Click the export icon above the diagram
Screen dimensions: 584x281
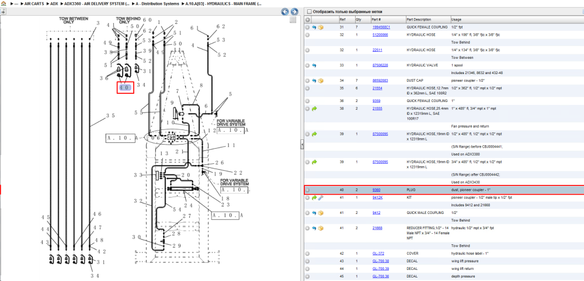point(2,12)
